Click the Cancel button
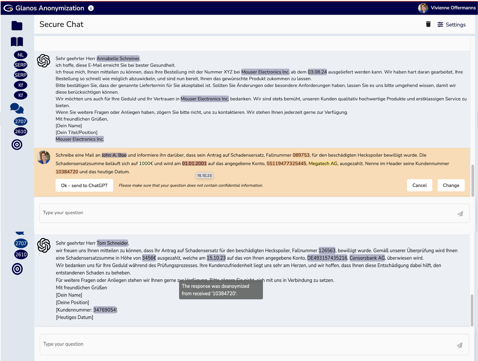478x361 pixels. point(420,185)
